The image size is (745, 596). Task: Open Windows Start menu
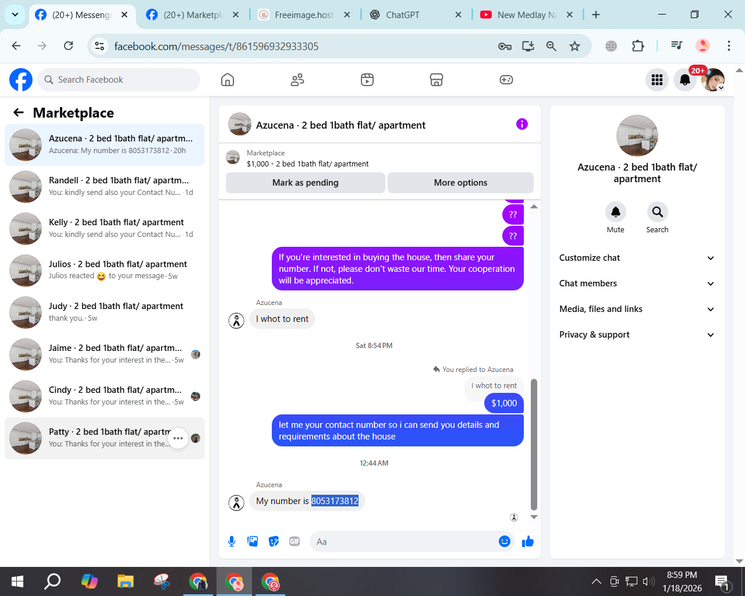point(17,581)
